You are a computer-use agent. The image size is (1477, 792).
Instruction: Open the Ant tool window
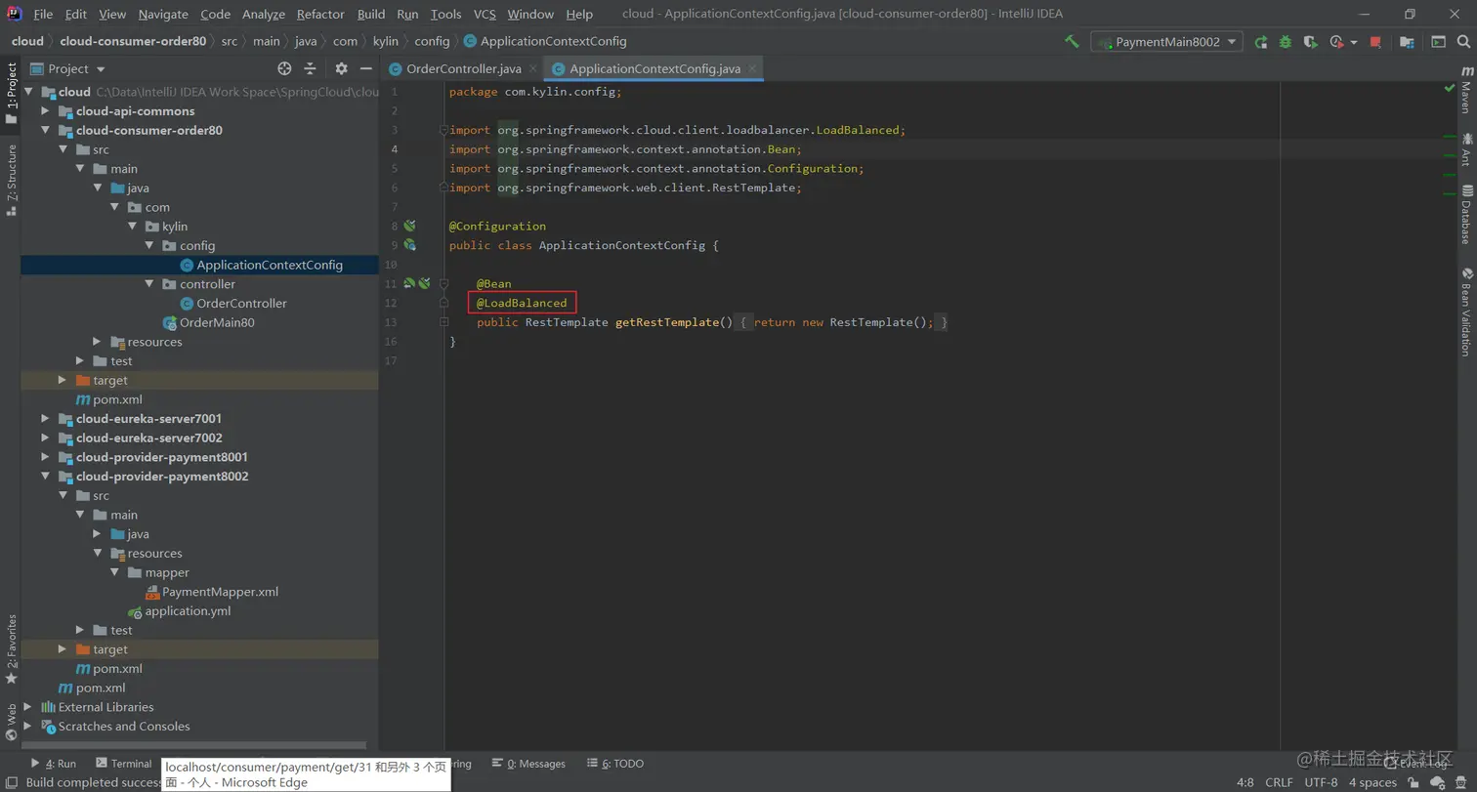1465,151
